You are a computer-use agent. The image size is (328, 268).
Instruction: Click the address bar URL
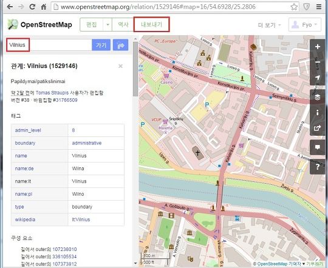[x=158, y=7]
